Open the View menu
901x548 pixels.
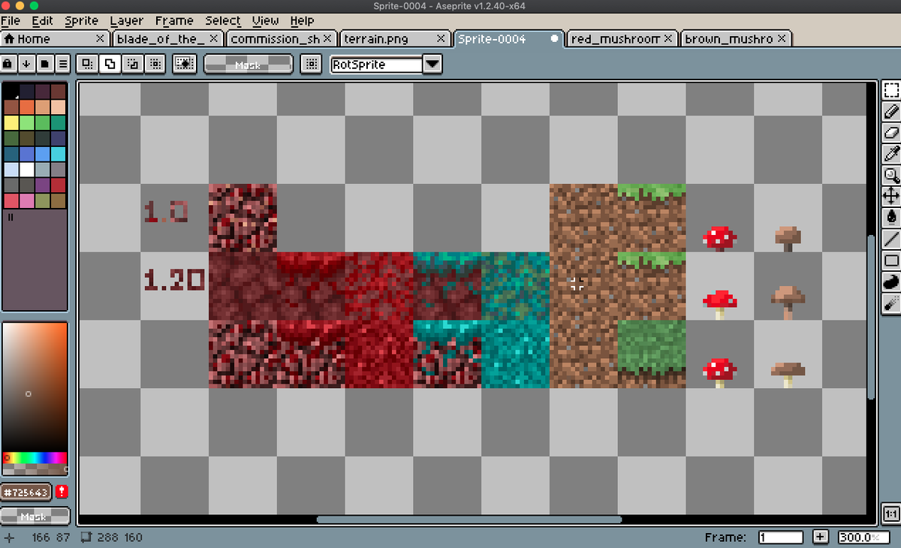click(265, 20)
